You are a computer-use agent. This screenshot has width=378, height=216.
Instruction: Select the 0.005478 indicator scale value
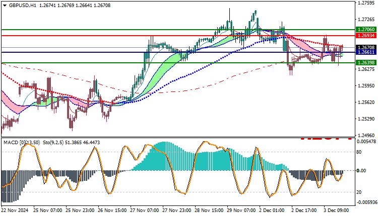point(366,142)
